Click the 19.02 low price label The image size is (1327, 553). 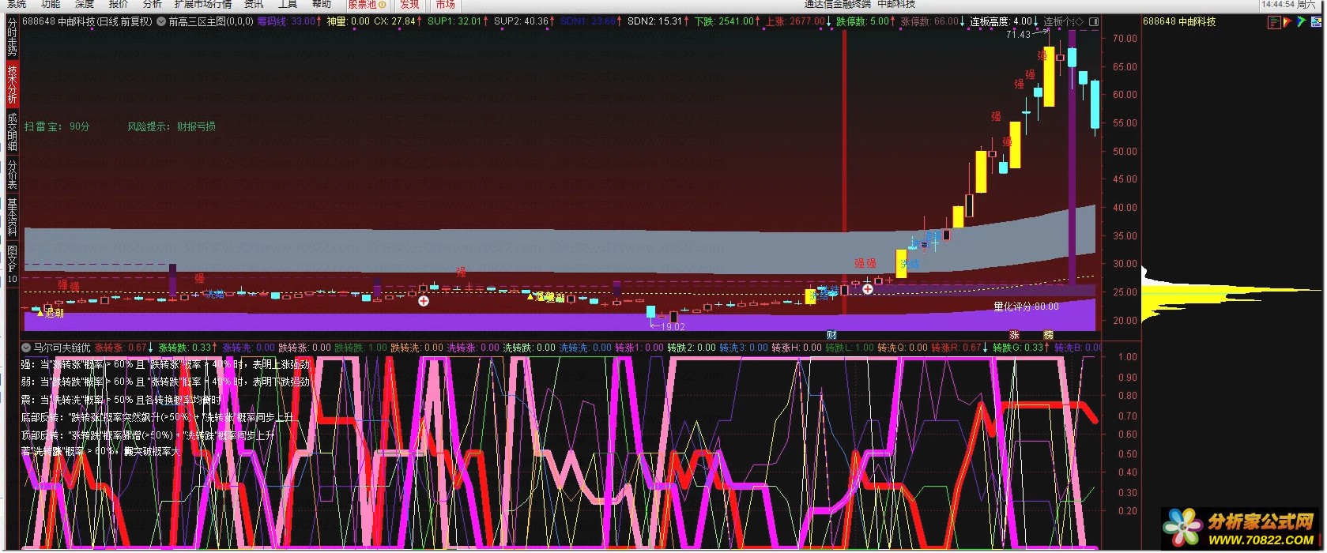(673, 326)
